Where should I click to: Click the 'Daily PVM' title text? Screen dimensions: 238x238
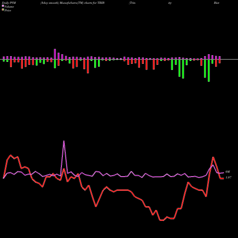click(10, 3)
